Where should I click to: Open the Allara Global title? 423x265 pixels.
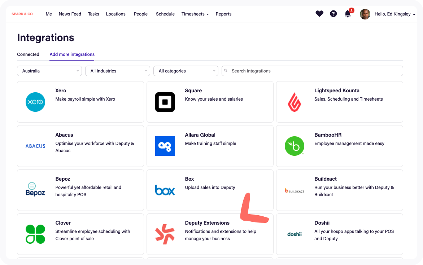[200, 135]
